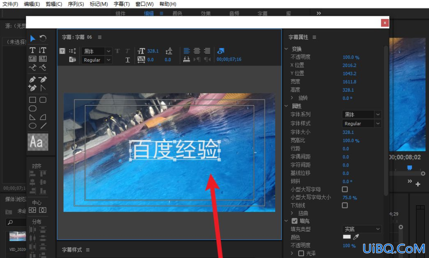Click the white fill color swatch
The height and width of the screenshot is (258, 429).
(x=346, y=237)
